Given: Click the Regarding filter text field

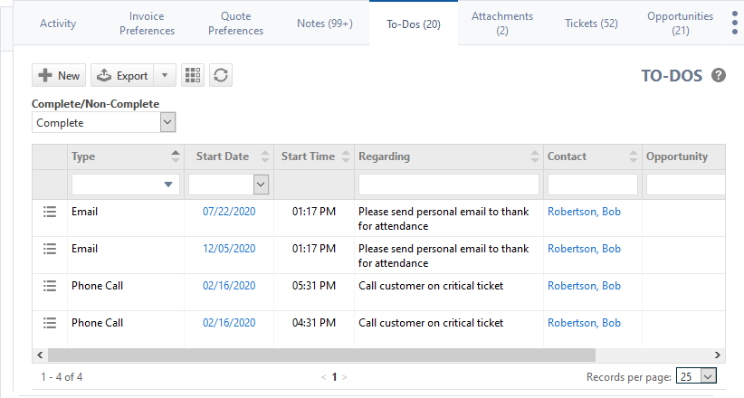Looking at the screenshot, I should tap(449, 185).
